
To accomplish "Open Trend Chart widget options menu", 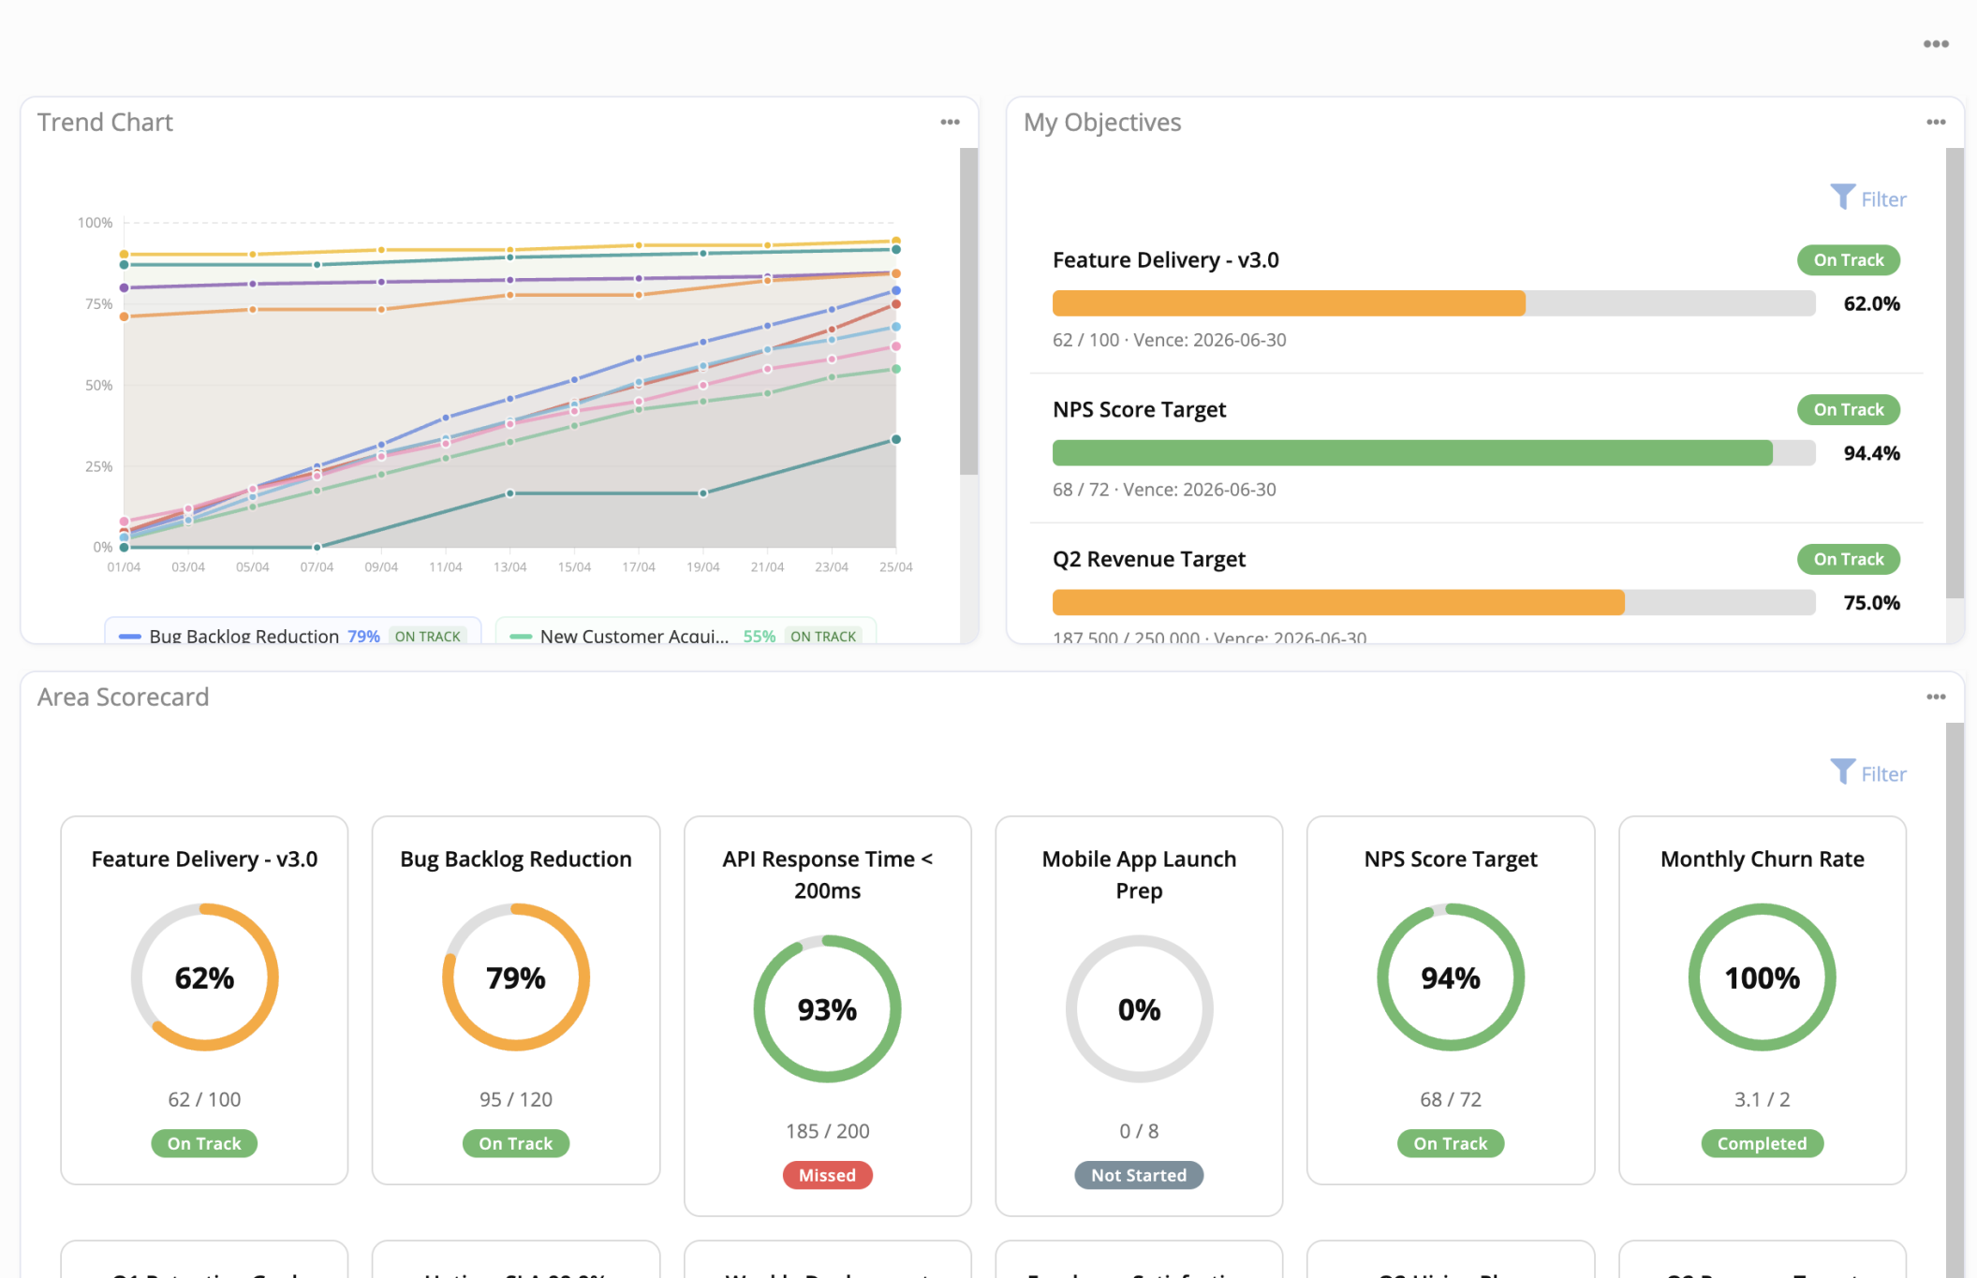I will click(x=950, y=123).
